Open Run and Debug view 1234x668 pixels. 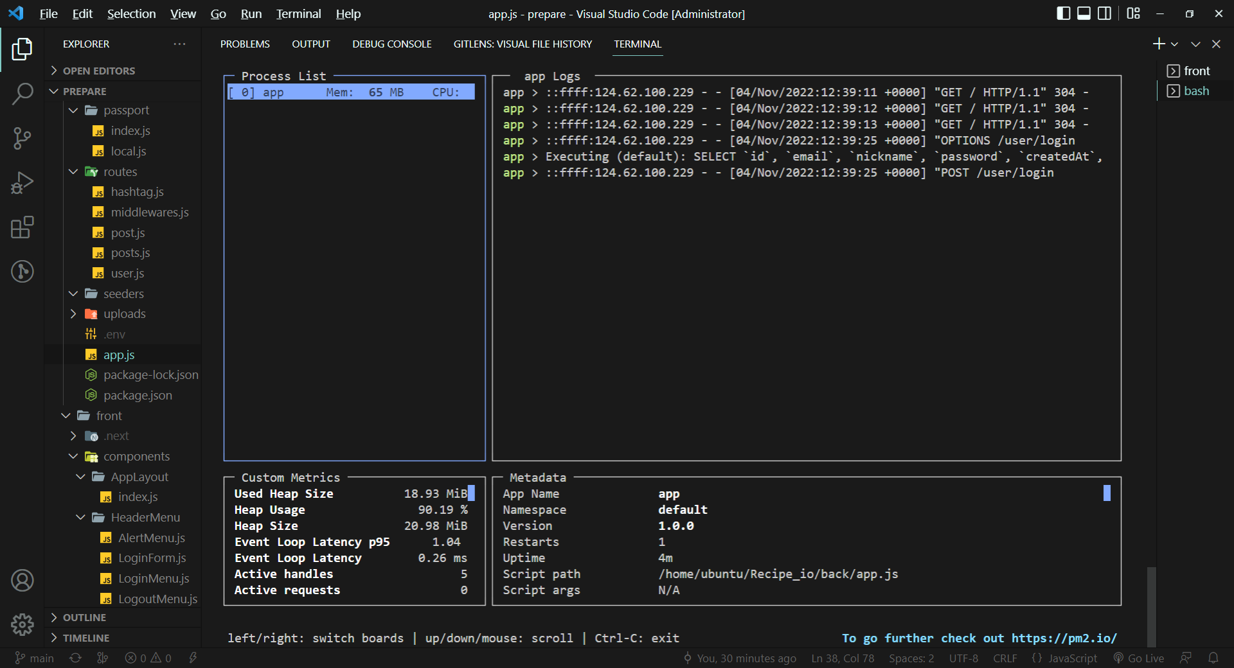22,183
